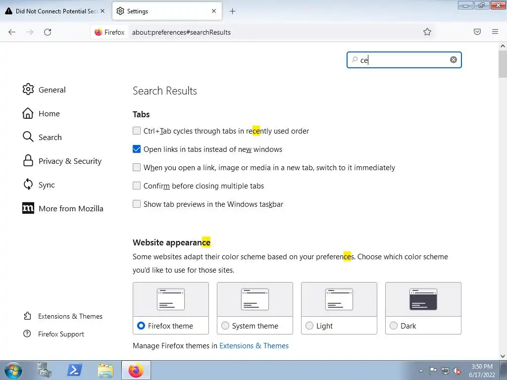This screenshot has width=507, height=380.
Task: Open File Explorer from the taskbar
Action: pyautogui.click(x=105, y=370)
